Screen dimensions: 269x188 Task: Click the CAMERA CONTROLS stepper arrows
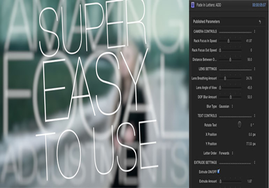click(x=254, y=32)
